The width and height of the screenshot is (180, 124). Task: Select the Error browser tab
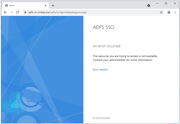pos(25,5)
